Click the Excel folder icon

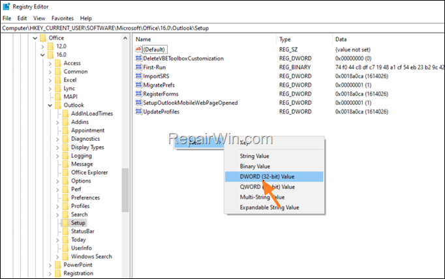[58, 80]
